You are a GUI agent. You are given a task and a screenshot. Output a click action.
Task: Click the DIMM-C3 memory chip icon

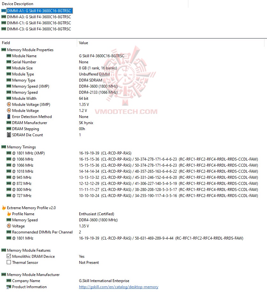(4, 29)
